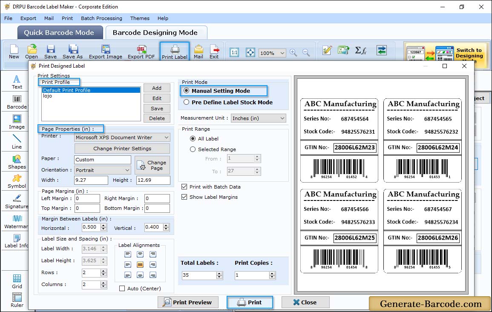Select Manual Setting Mode radio button
This screenshot has height=312, width=492.
(187, 91)
